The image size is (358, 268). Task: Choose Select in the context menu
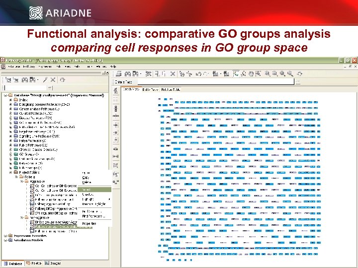tap(94, 190)
